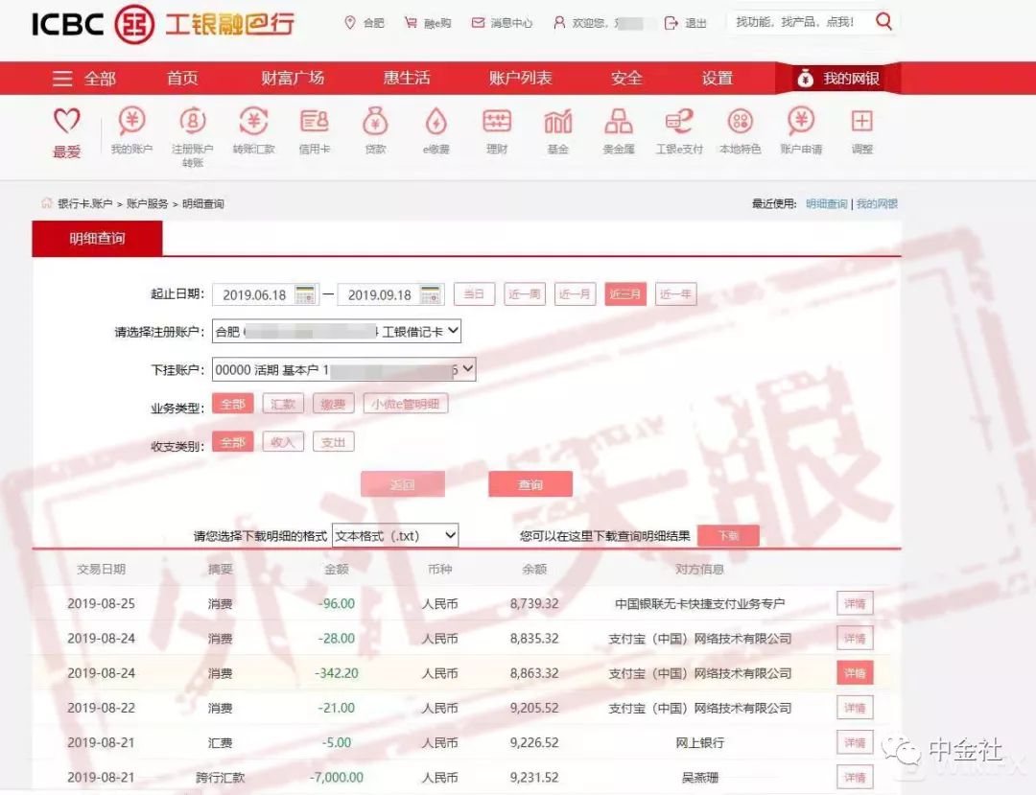
Task: Open 账户列表 menu
Action: click(521, 78)
